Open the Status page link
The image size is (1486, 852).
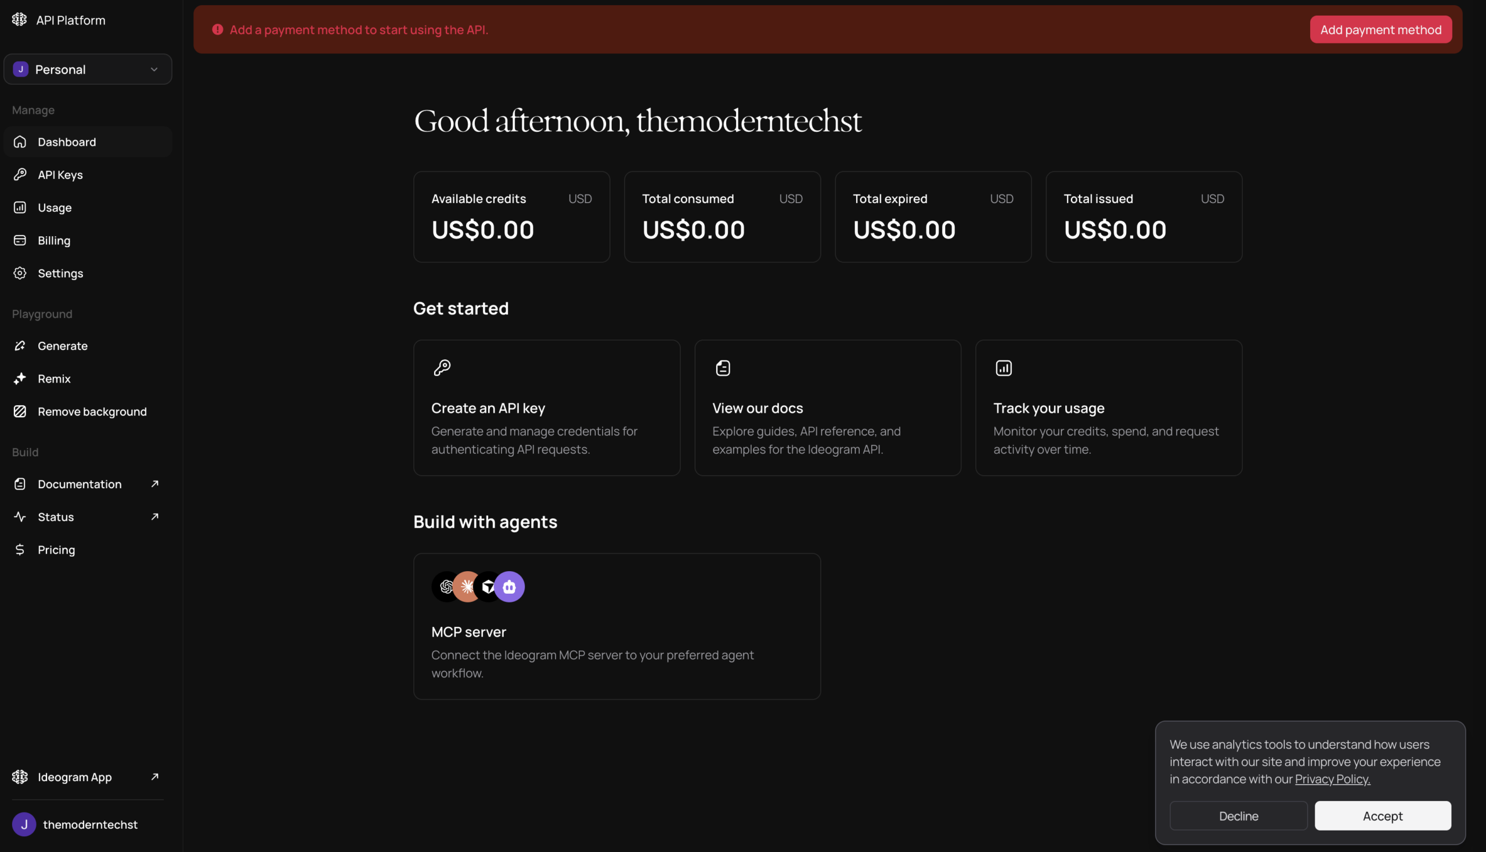[x=88, y=516]
